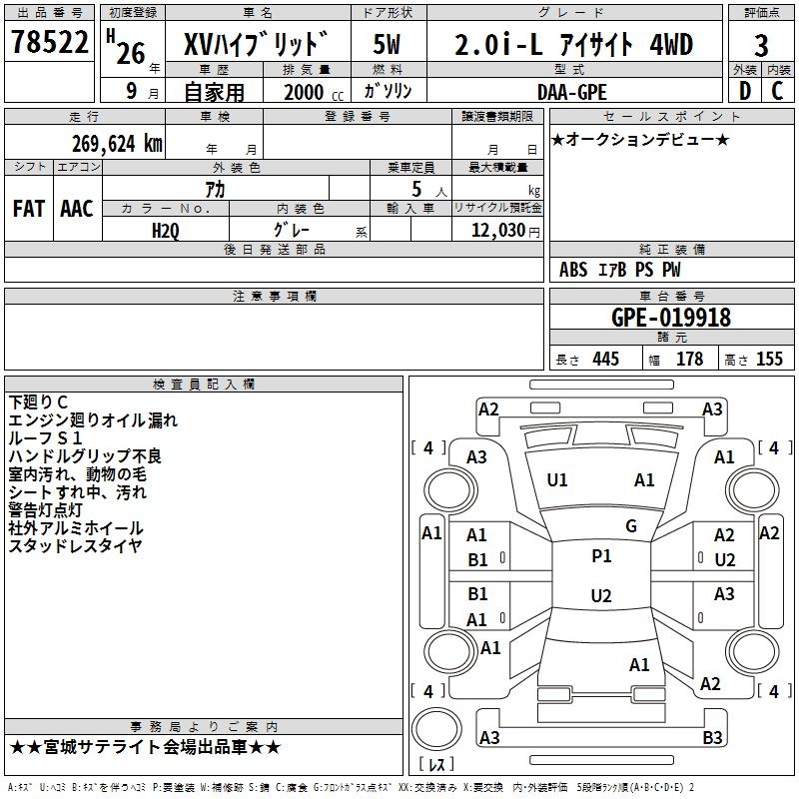Click the 注意事項欄 section header
This screenshot has width=799, height=799.
274,296
